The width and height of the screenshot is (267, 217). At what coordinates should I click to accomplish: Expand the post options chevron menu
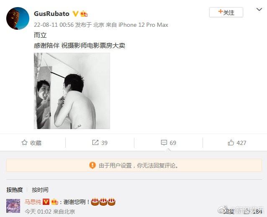[259, 10]
